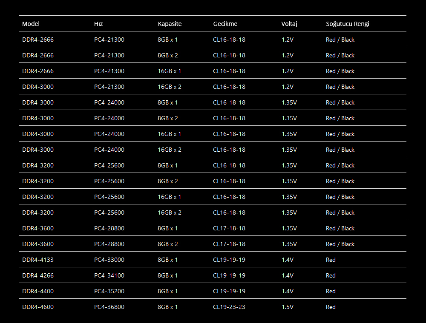Click the PC4-35200 speed value
The width and height of the screenshot is (426, 323).
click(x=109, y=291)
